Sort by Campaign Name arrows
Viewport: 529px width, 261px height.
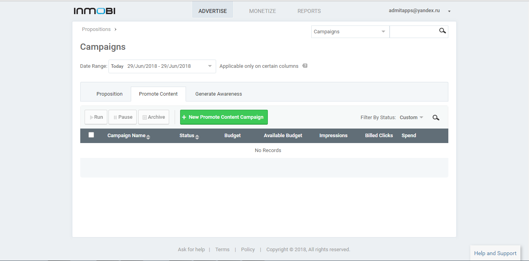(x=148, y=137)
